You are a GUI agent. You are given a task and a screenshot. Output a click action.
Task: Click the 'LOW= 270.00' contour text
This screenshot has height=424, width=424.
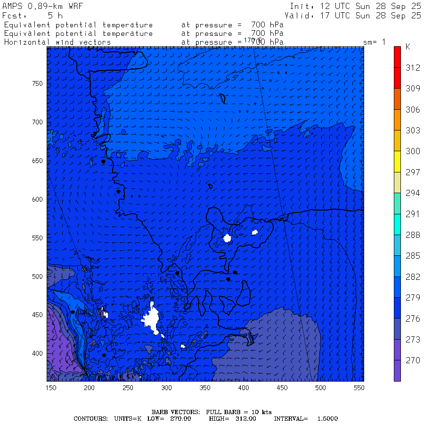[169, 419]
